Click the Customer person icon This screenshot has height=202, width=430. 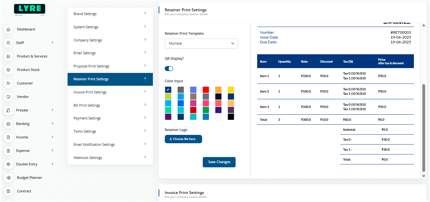click(8, 83)
